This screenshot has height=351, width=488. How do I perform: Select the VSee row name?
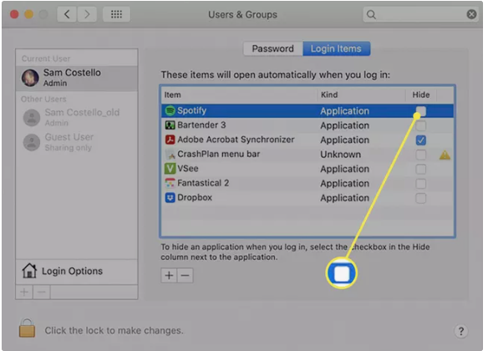[188, 168]
